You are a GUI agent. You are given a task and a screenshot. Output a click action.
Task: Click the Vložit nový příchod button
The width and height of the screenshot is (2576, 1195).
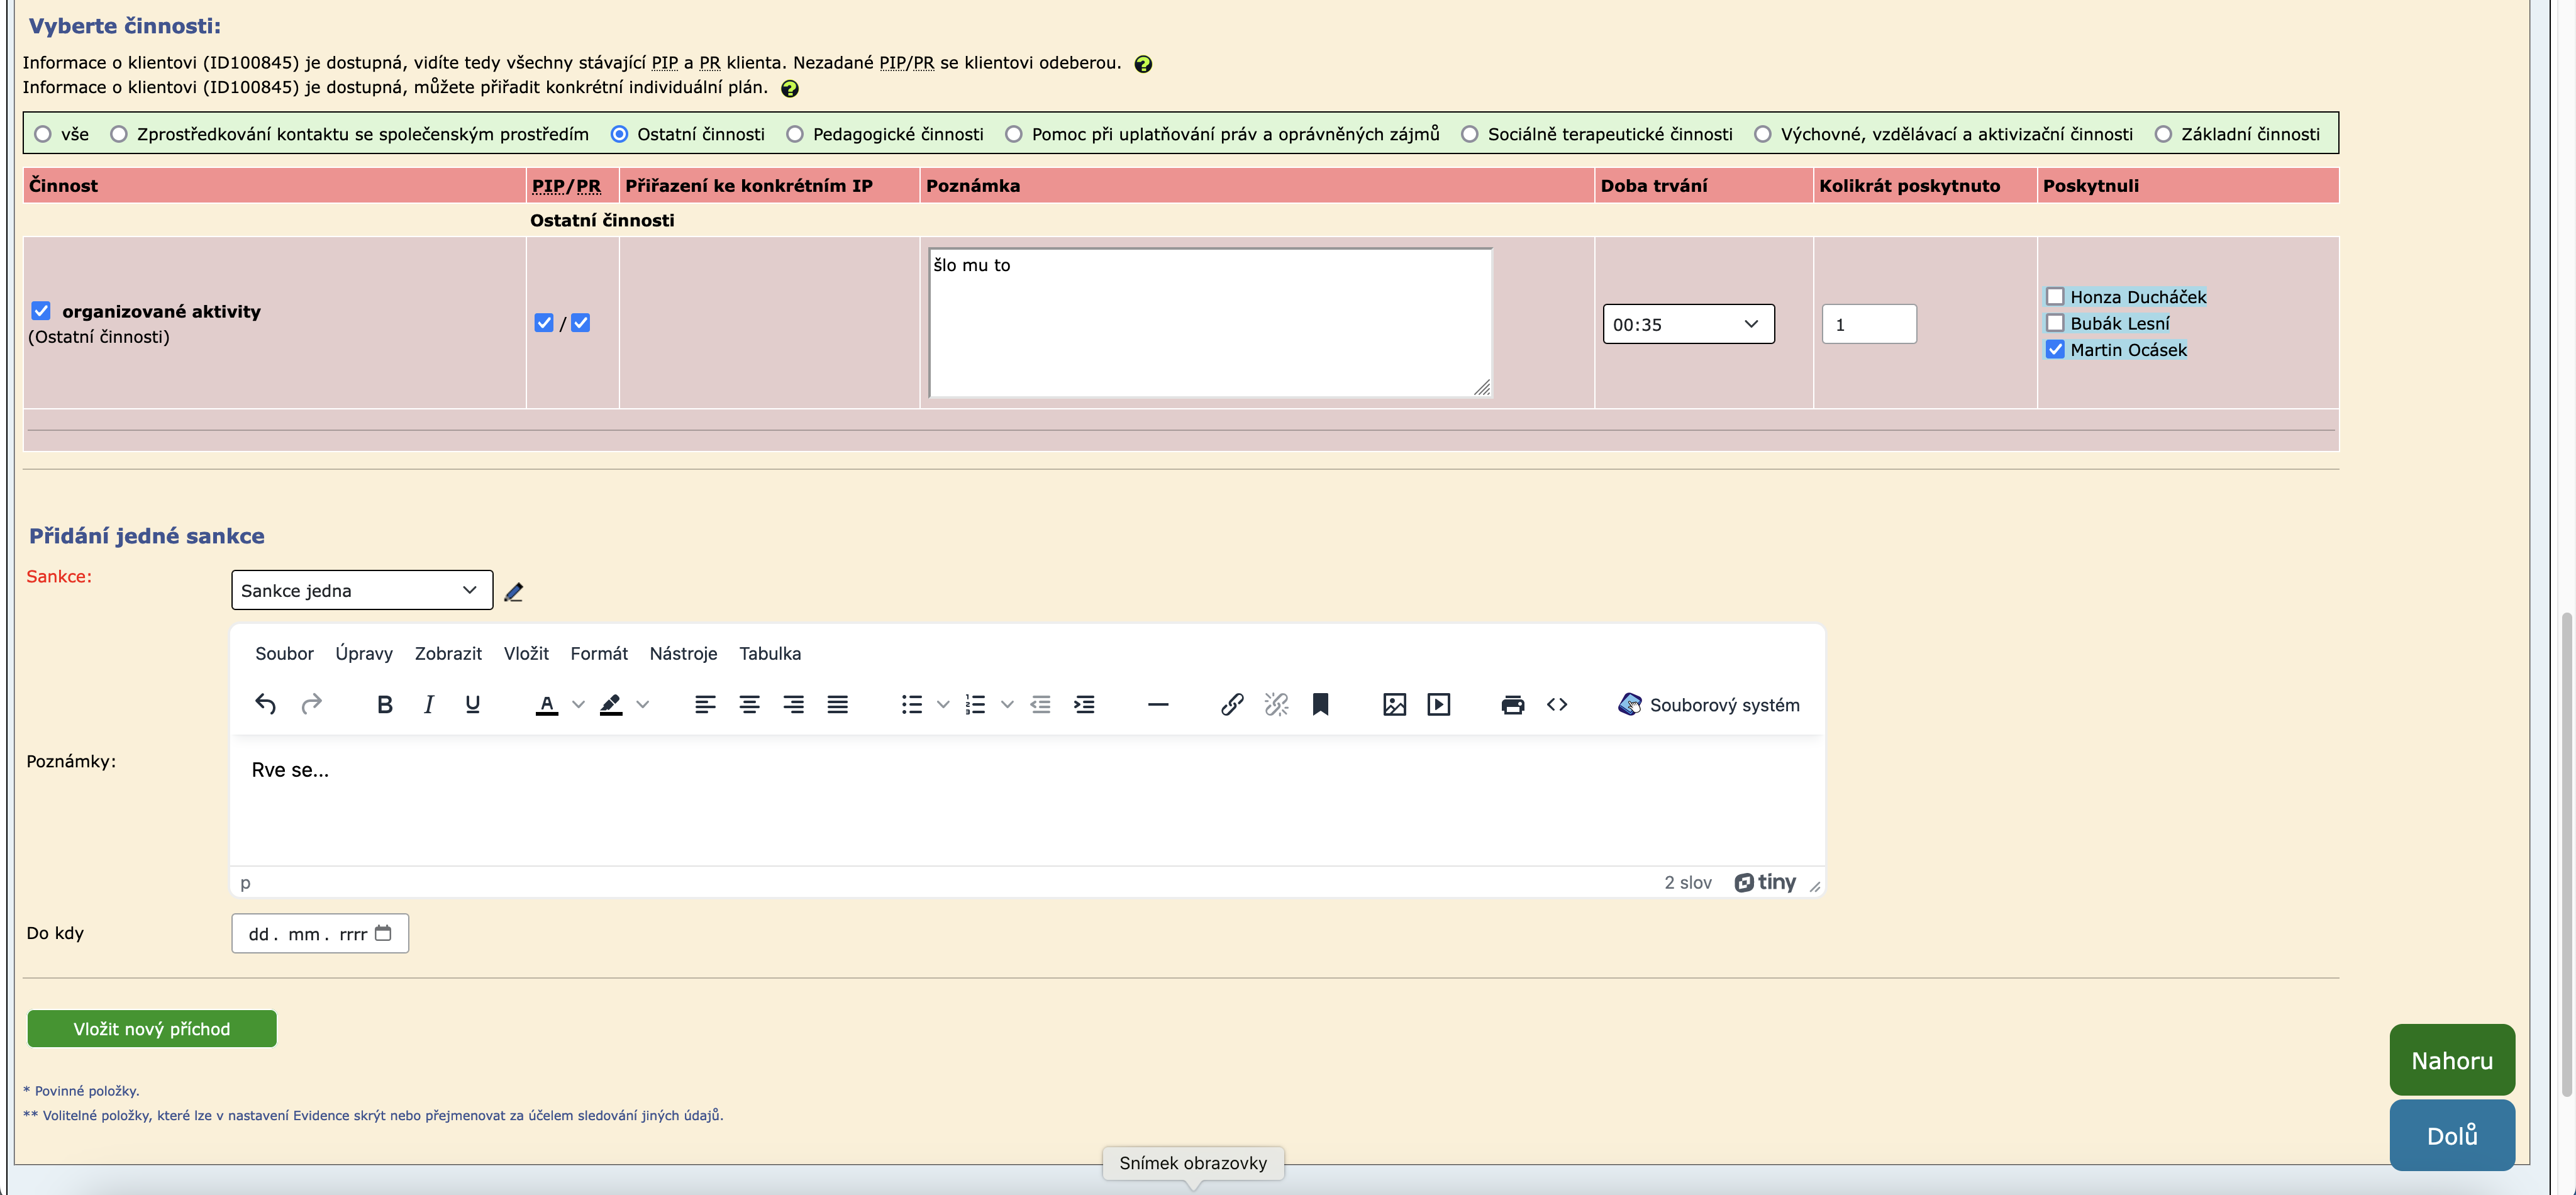152,1029
